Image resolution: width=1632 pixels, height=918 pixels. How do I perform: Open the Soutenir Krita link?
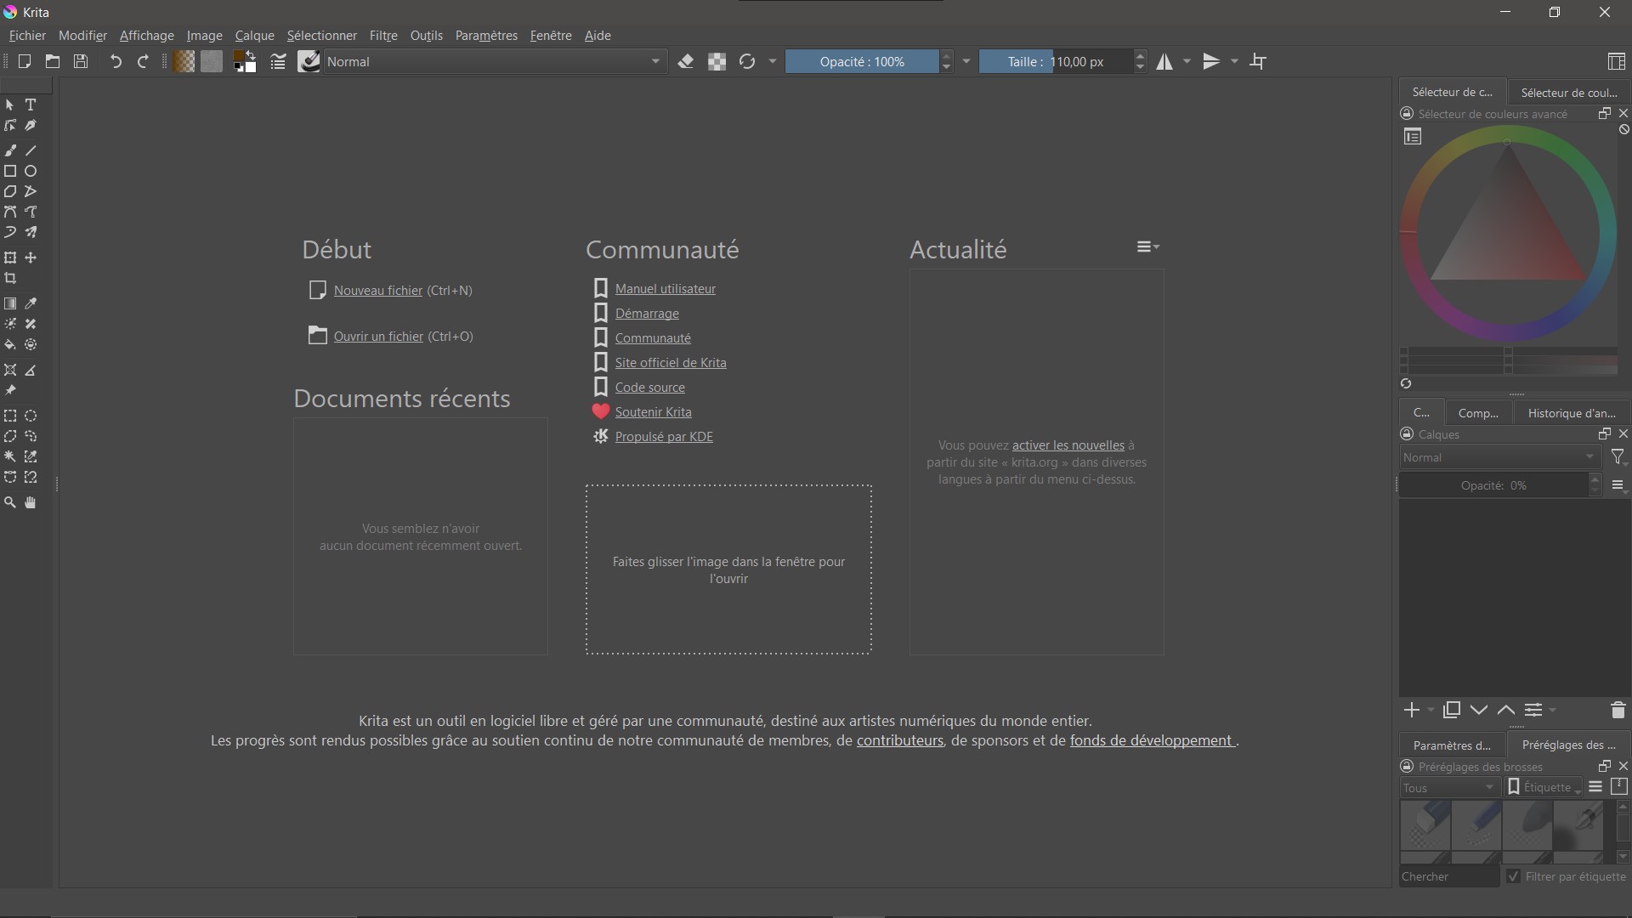[653, 412]
